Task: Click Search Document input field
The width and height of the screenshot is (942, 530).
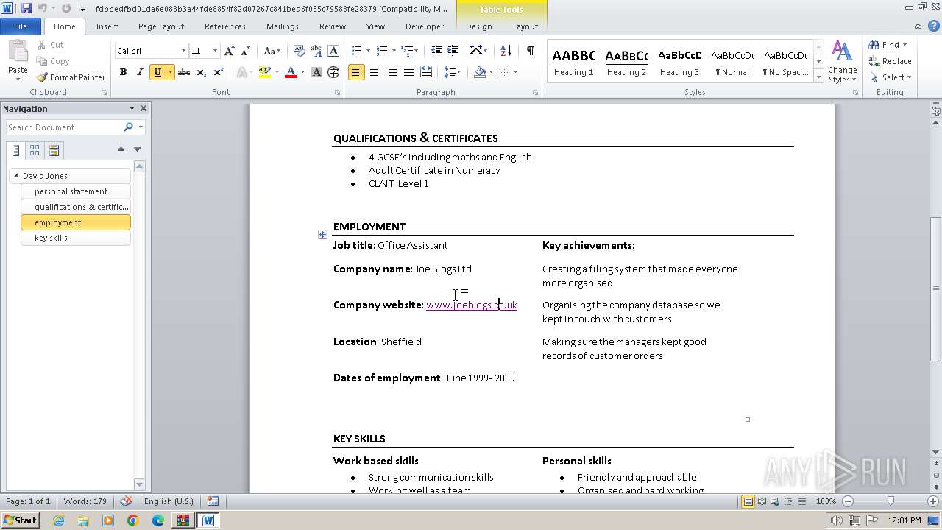Action: [65, 127]
